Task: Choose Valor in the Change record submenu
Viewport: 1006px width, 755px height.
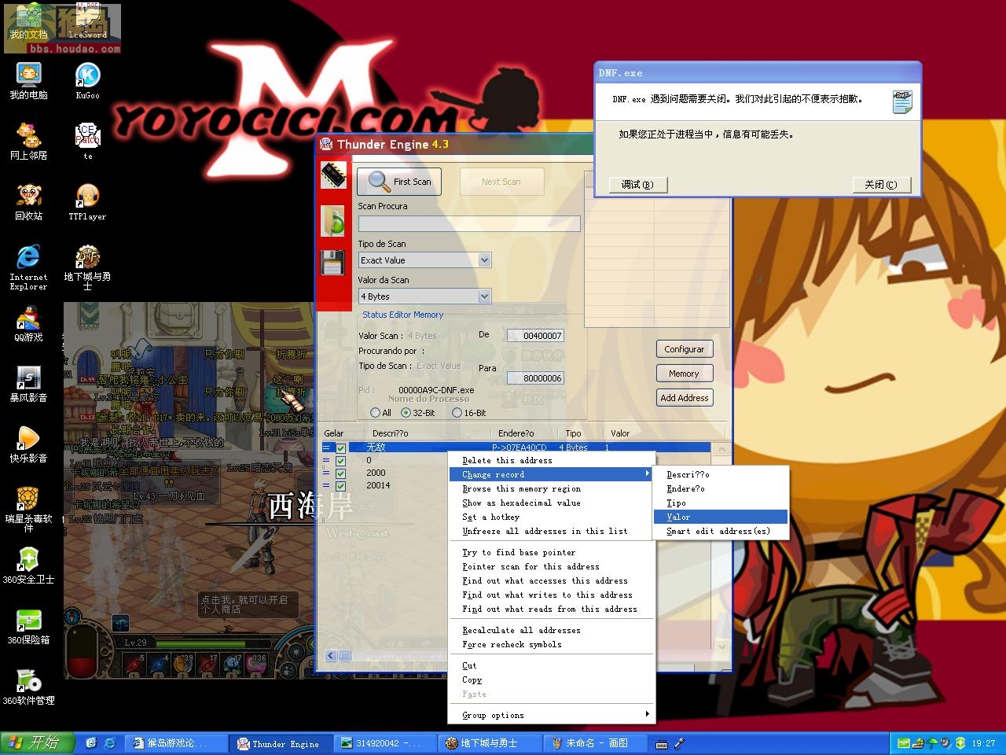Action: (x=721, y=517)
